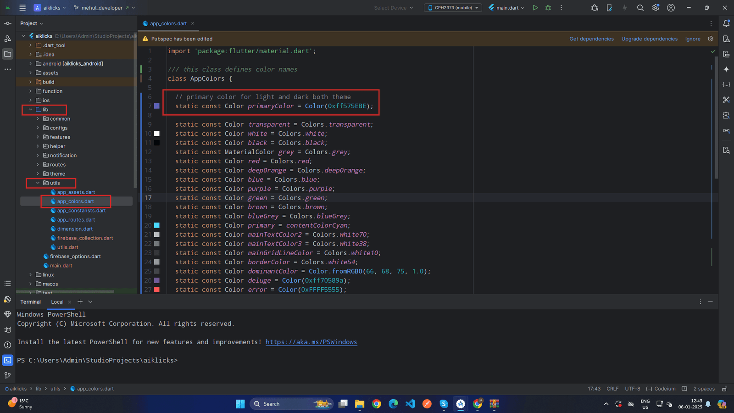The height and width of the screenshot is (413, 734).
Task: Open Problems tool window icon
Action: pyautogui.click(x=8, y=345)
